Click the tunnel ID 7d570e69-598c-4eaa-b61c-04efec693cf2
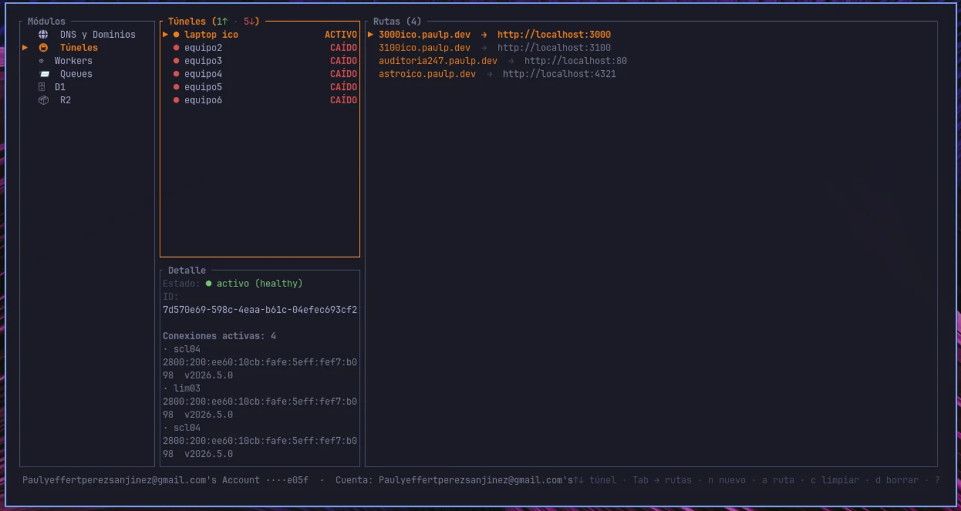The height and width of the screenshot is (511, 961). click(x=260, y=310)
